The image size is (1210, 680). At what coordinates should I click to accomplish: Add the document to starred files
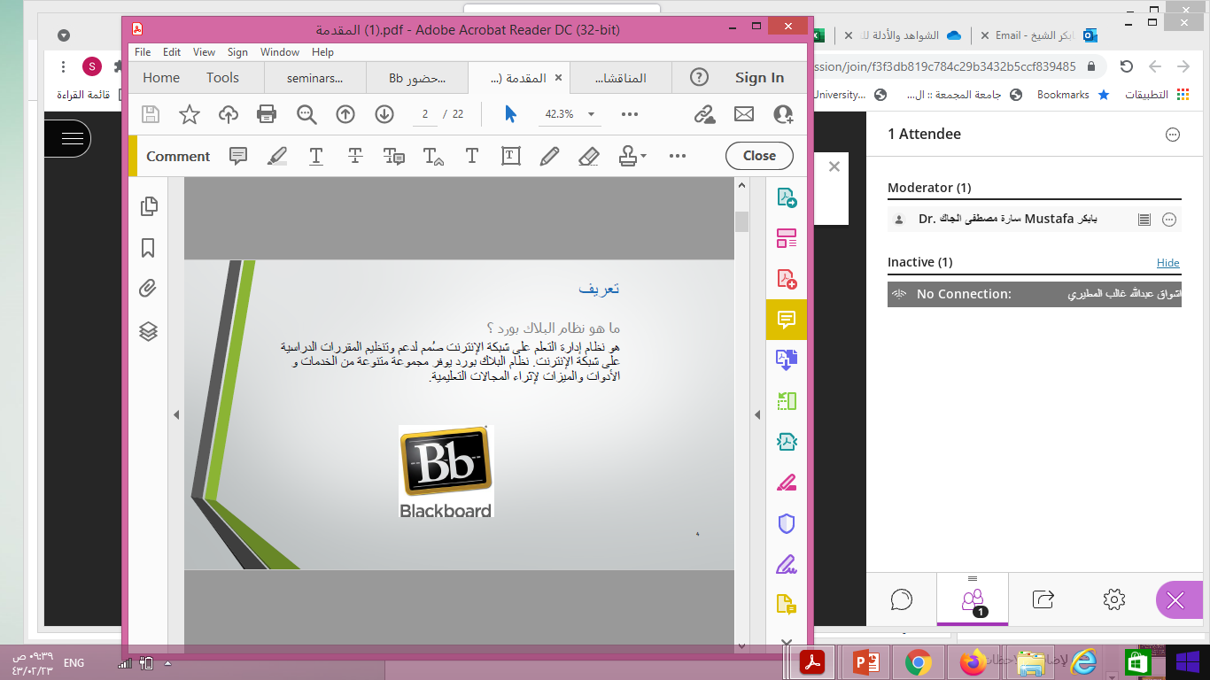(190, 114)
